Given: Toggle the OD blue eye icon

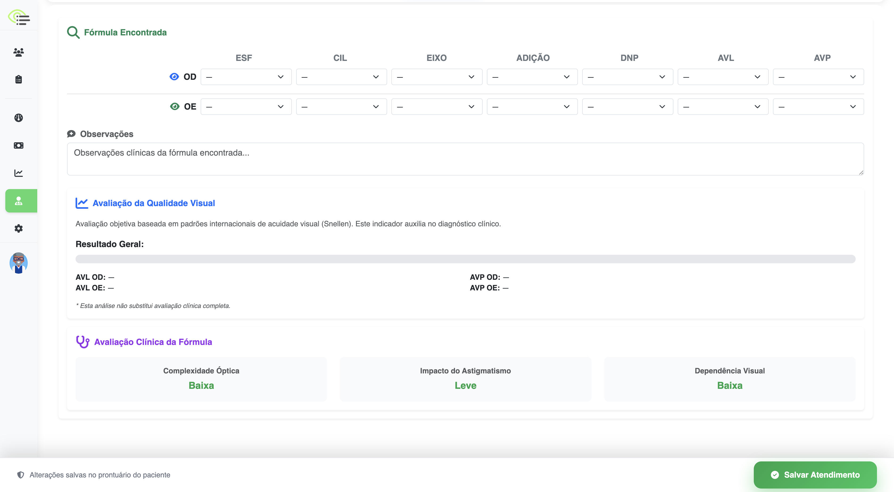Looking at the screenshot, I should tap(174, 77).
